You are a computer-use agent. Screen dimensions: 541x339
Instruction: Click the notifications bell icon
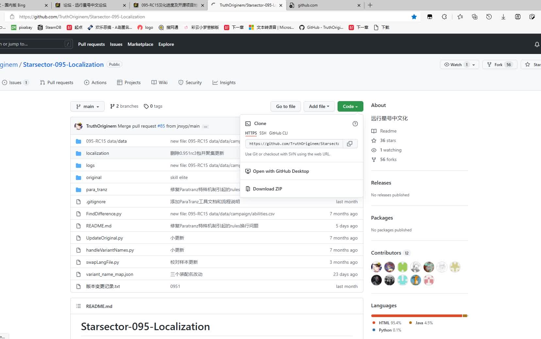click(537, 44)
